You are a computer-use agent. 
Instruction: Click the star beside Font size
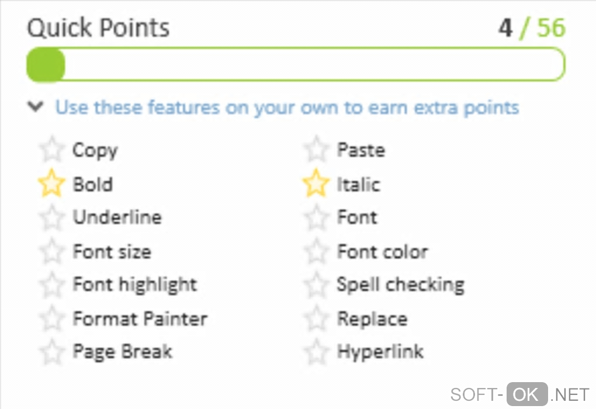(51, 251)
